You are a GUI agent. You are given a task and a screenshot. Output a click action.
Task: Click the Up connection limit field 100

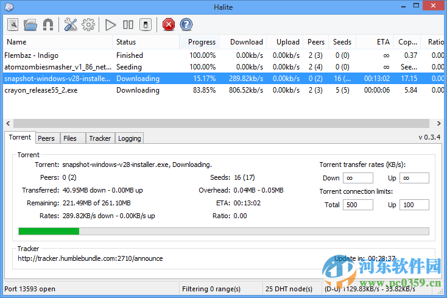click(x=414, y=205)
